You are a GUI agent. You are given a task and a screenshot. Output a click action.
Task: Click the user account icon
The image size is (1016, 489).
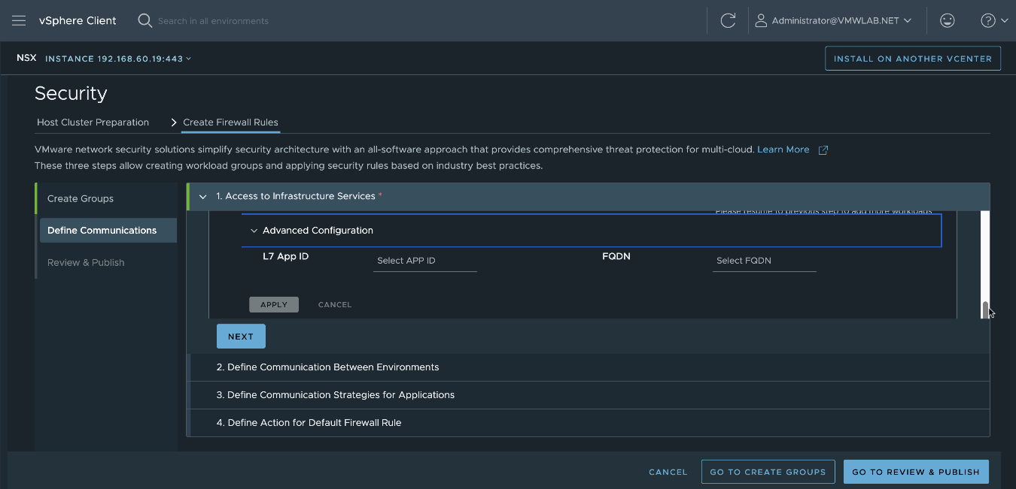coord(761,20)
